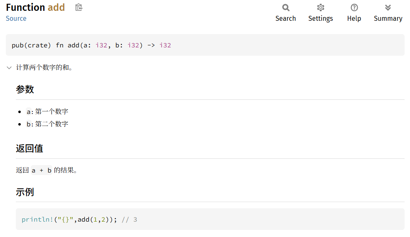This screenshot has width=410, height=237.
Task: Click the i32 type of parameter b
Action: (133, 45)
